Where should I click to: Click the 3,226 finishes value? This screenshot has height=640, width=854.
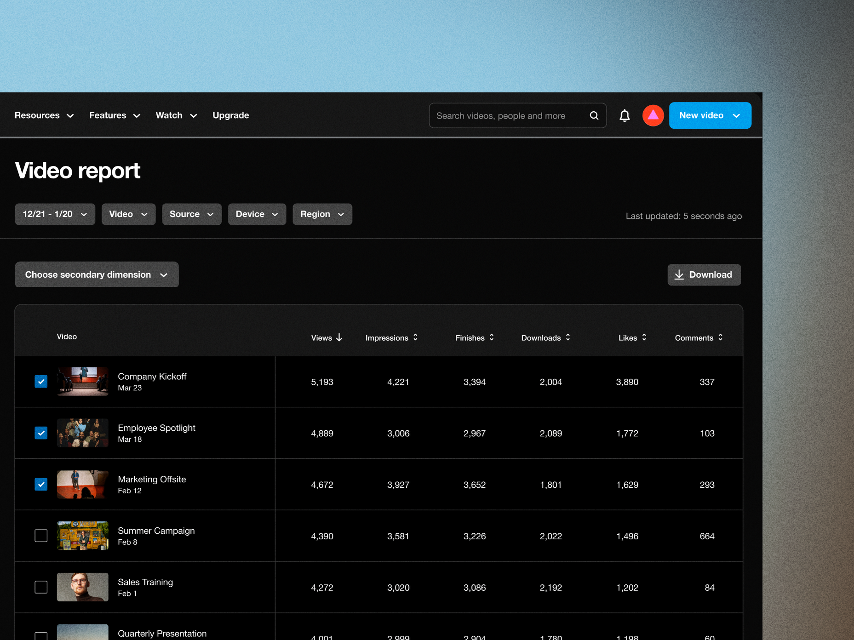point(475,537)
